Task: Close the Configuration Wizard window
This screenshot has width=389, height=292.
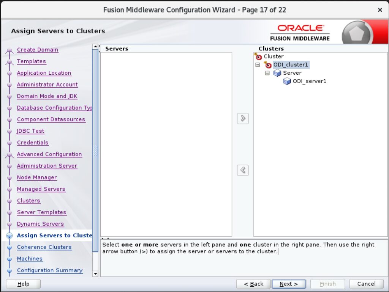Action: (380, 10)
